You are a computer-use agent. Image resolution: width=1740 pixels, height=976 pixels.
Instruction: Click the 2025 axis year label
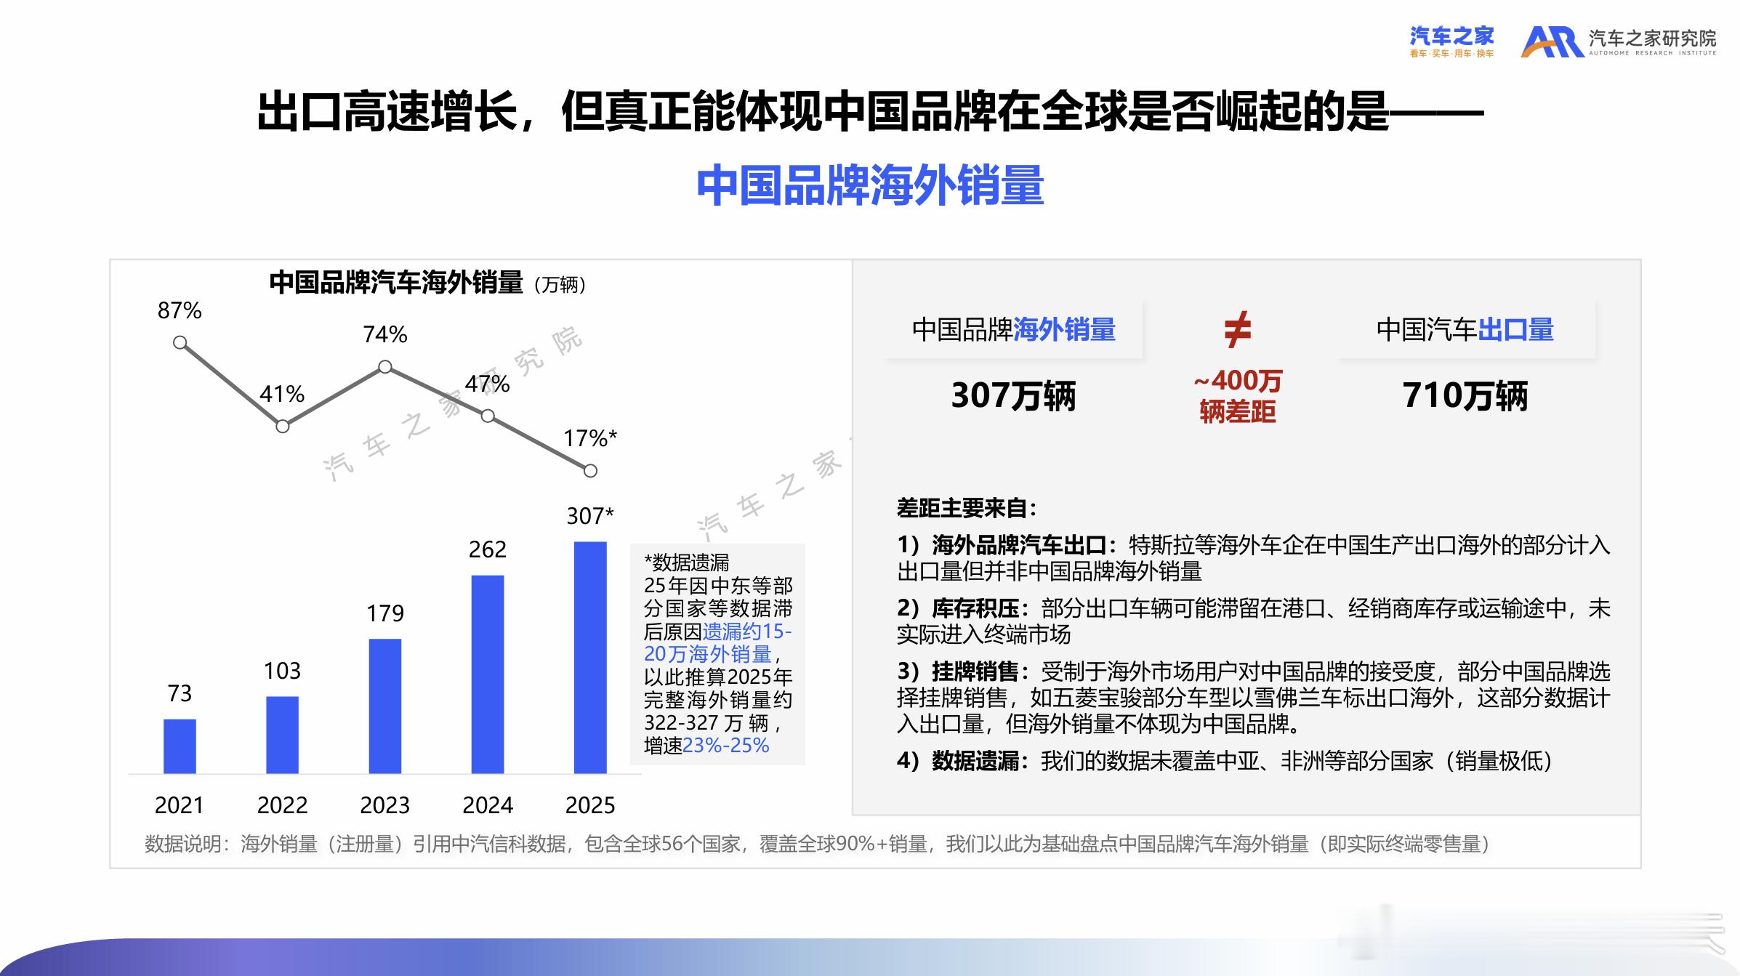pos(590,805)
